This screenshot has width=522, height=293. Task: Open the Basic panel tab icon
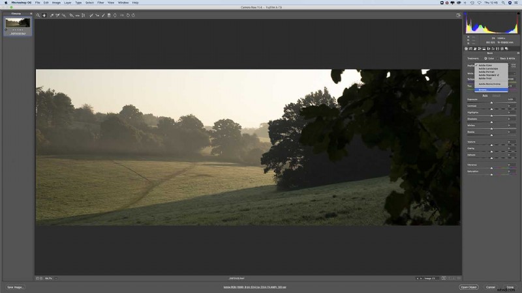click(466, 49)
